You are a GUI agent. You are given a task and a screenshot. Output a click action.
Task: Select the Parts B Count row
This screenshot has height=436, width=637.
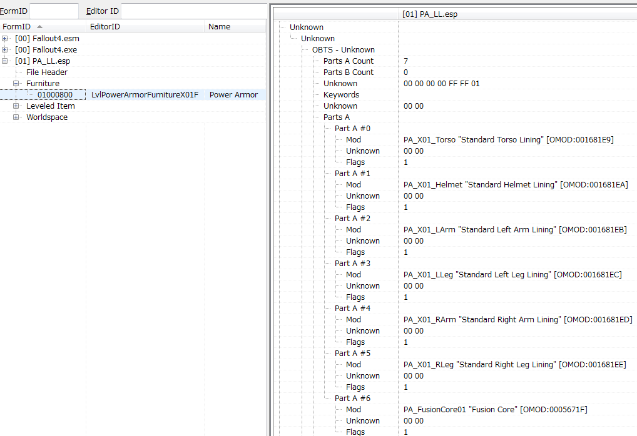tap(348, 72)
